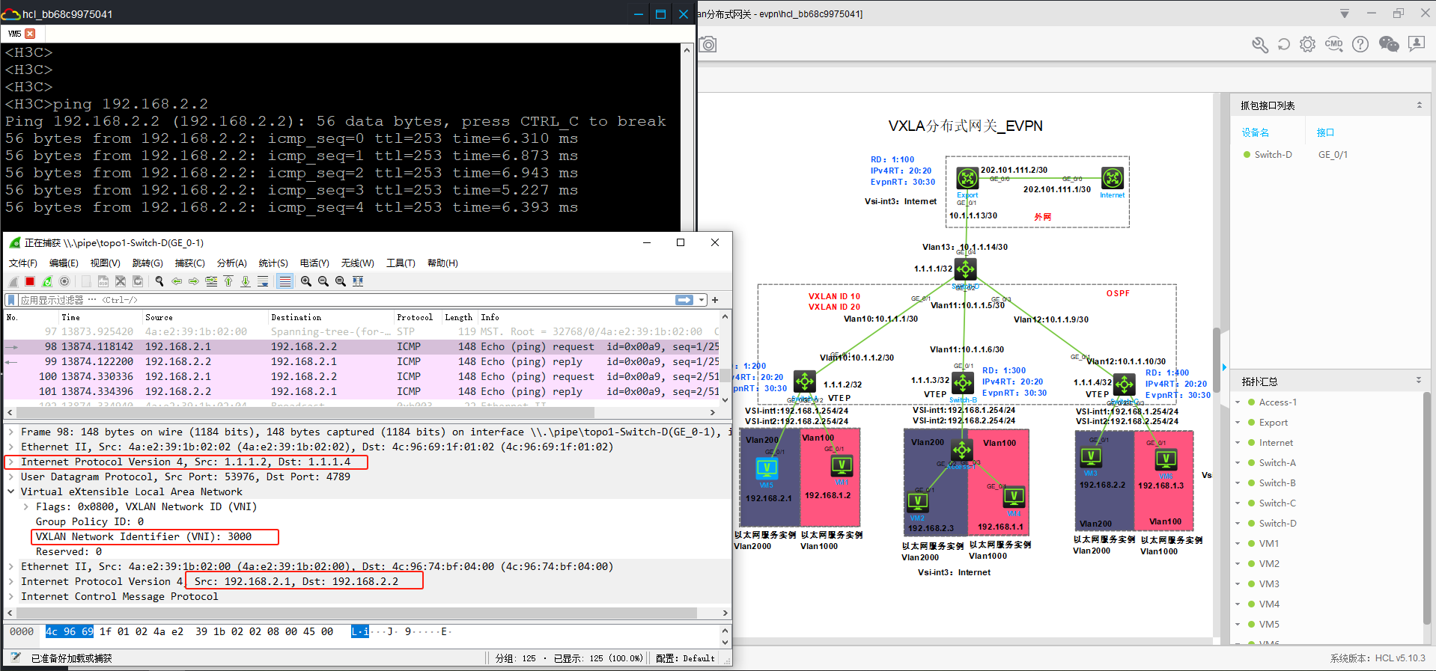
Task: Expand outer Internet Protocol 1.1.1.2 row
Action: click(x=11, y=462)
